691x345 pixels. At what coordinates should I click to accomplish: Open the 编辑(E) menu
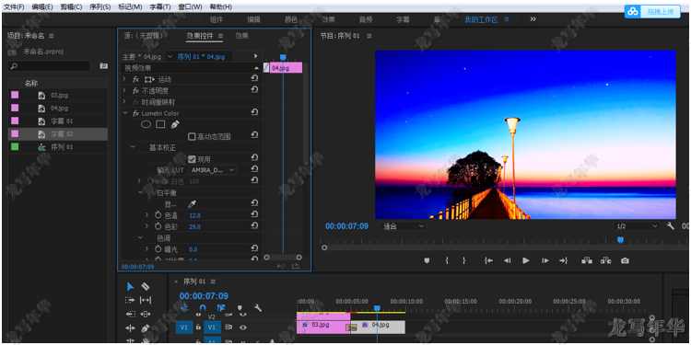click(x=42, y=7)
